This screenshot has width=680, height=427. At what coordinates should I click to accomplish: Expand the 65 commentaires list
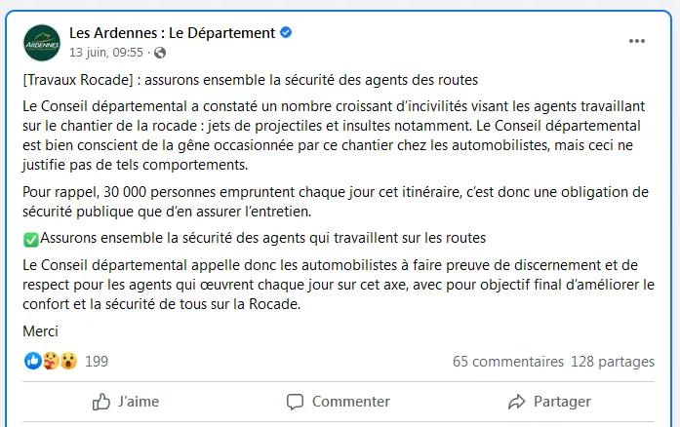[508, 362]
